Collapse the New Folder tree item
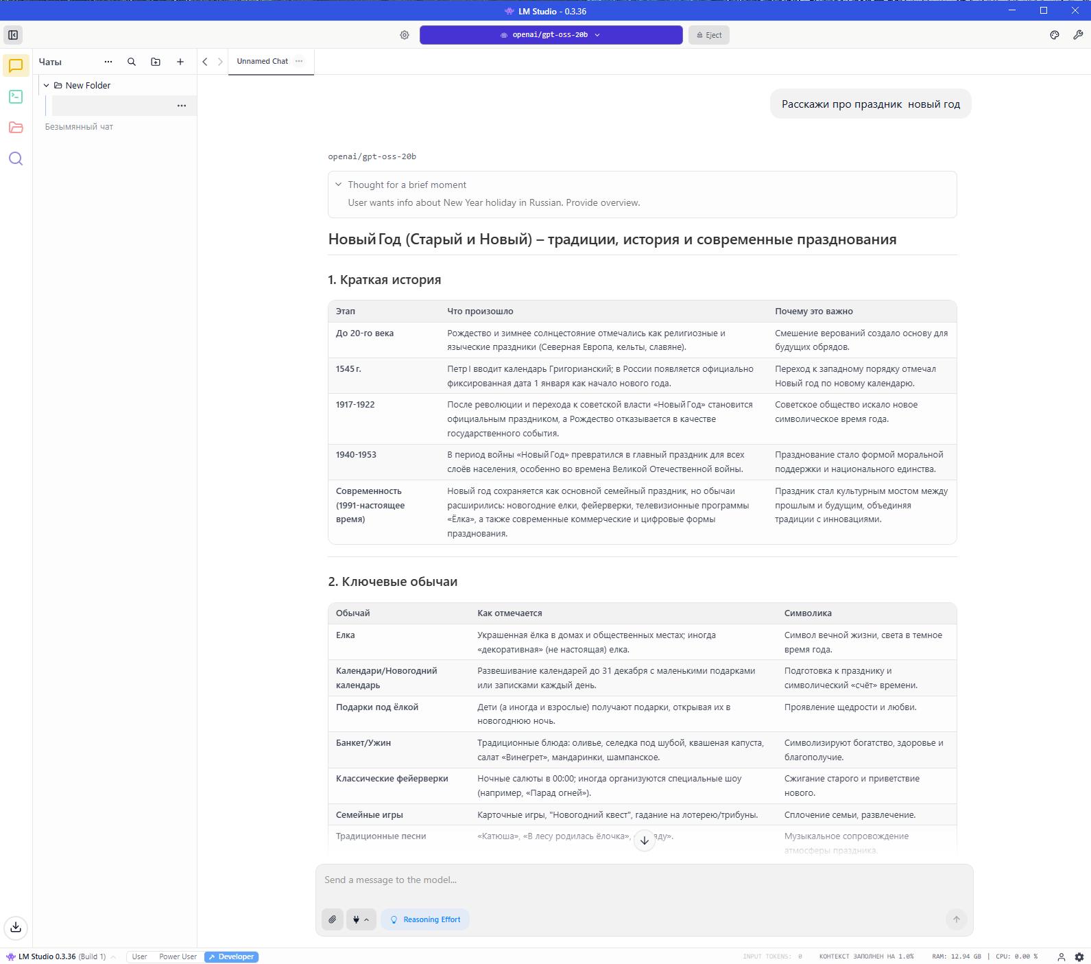1091x964 pixels. pos(47,86)
